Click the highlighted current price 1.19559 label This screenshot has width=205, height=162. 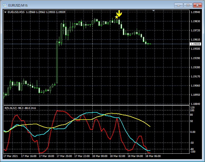[195, 44]
